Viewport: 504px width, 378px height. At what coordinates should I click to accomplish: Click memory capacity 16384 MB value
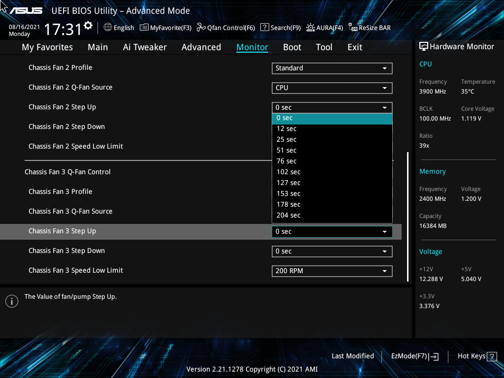(x=433, y=226)
